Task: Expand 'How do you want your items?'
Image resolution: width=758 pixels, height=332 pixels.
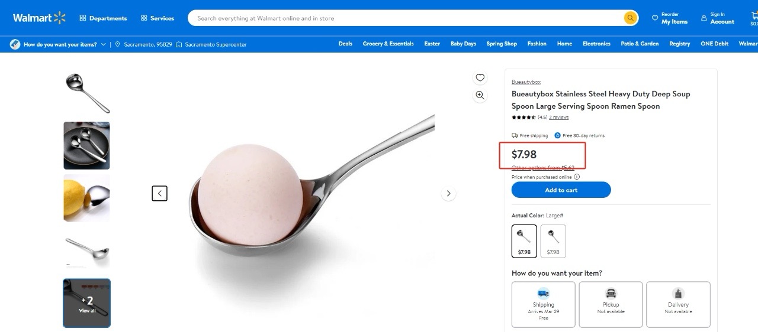Action: click(x=59, y=44)
